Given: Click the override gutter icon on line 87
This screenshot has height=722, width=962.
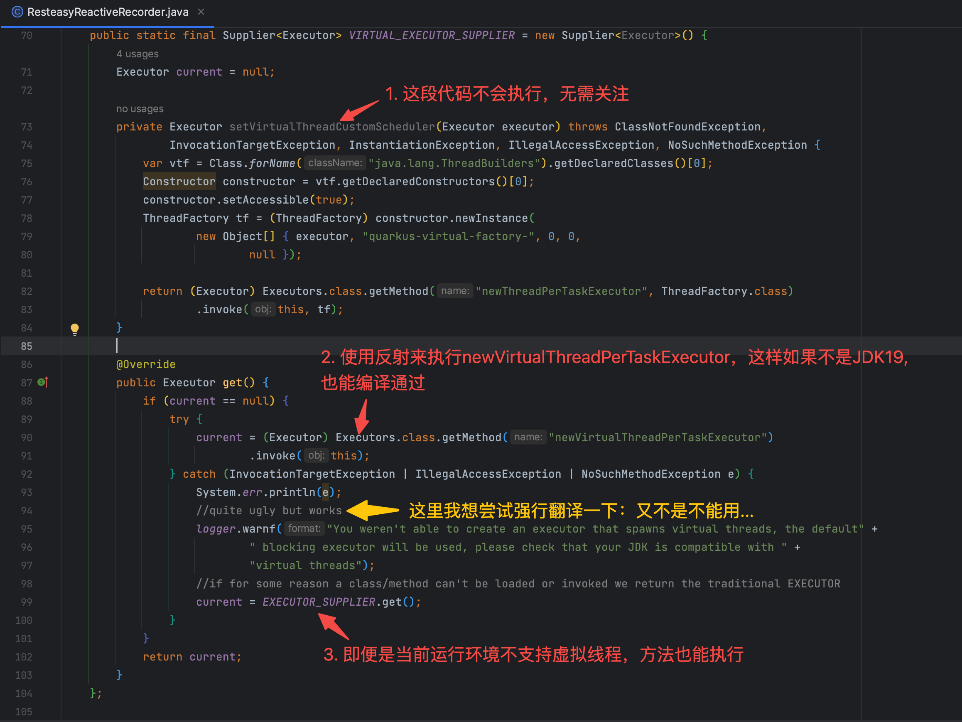Looking at the screenshot, I should point(43,382).
